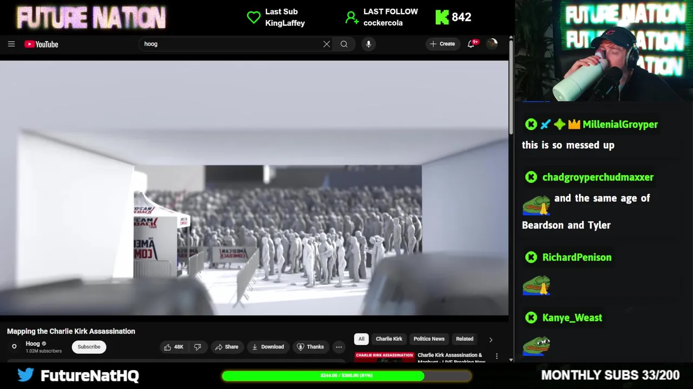Image resolution: width=693 pixels, height=389 pixels.
Task: Click the Last Follow person icon
Action: [x=352, y=18]
